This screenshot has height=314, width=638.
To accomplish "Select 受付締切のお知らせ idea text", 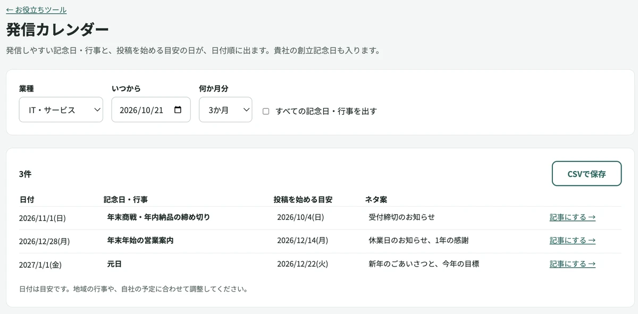I will (401, 217).
